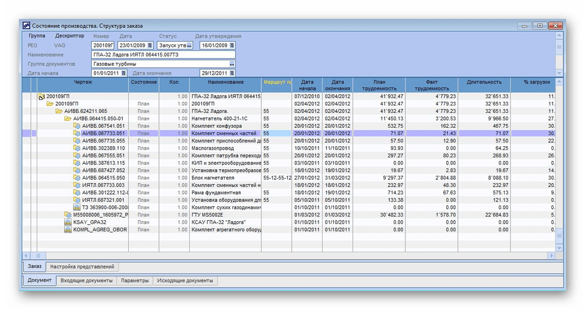Click the Наименование column header
The width and height of the screenshot is (585, 310).
pyautogui.click(x=225, y=85)
